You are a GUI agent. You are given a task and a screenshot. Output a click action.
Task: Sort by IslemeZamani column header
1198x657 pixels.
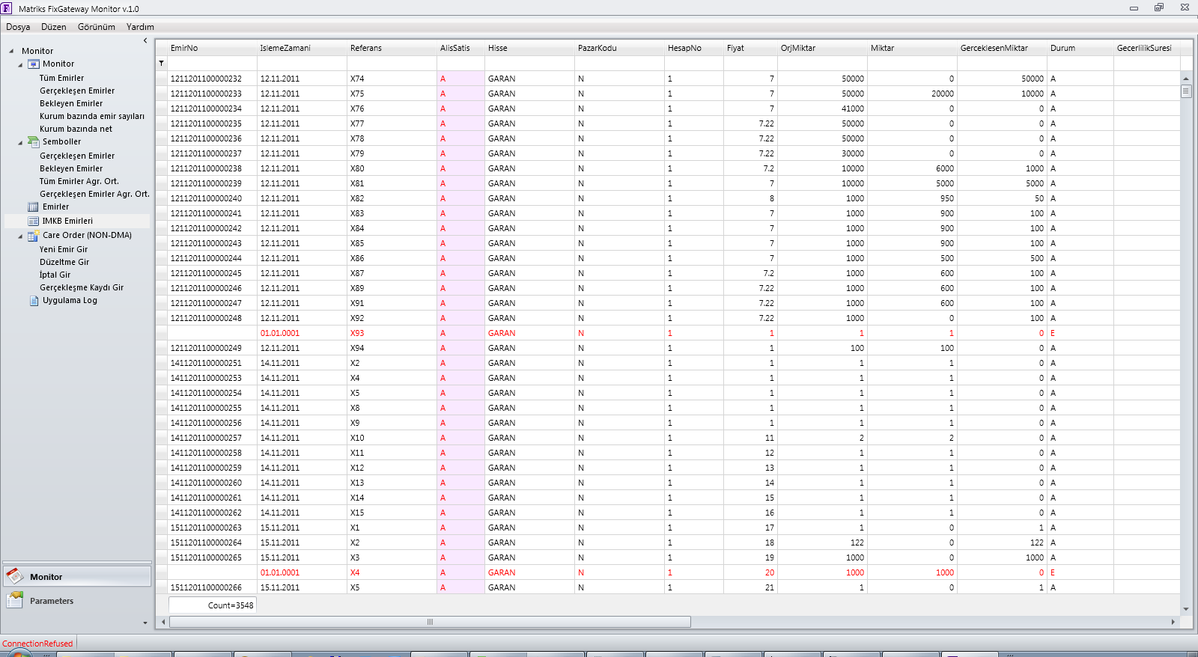[302, 48]
